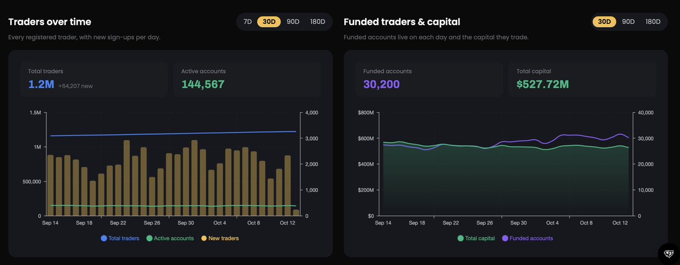The height and width of the screenshot is (265, 680).
Task: Click the Sep 30 label on traders chart
Action: coord(185,223)
